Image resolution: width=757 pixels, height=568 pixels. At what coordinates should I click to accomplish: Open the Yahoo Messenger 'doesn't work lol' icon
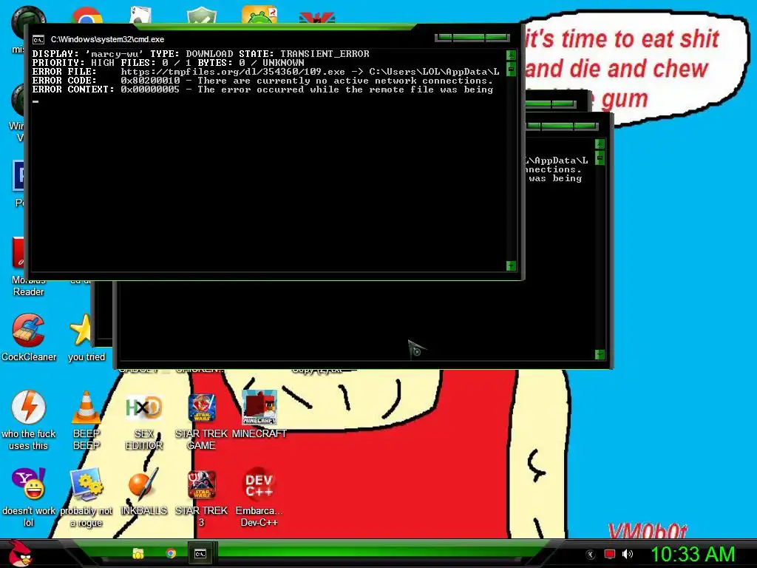[29, 484]
